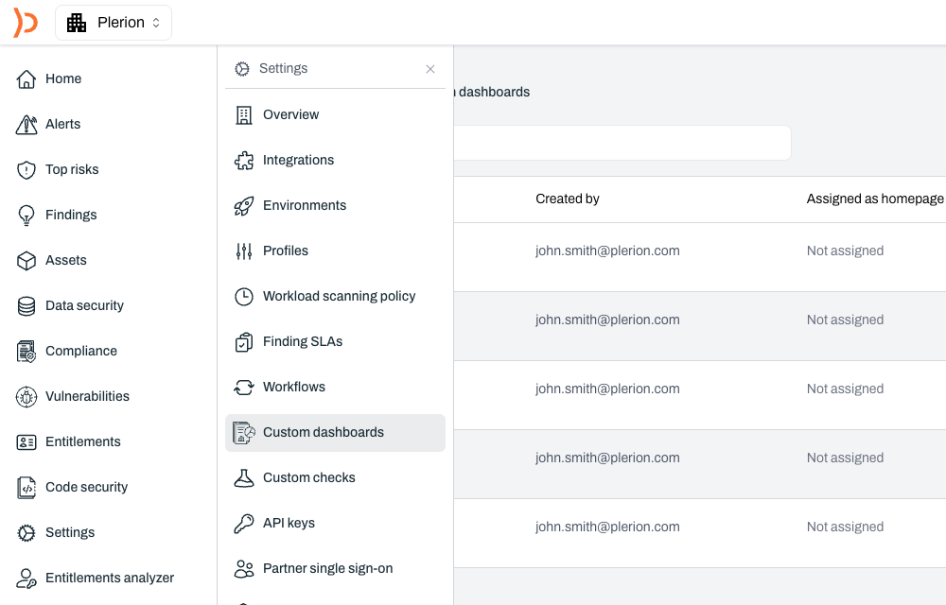This screenshot has height=605, width=946.
Task: Open Settings label in main sidebar
Action: [70, 533]
